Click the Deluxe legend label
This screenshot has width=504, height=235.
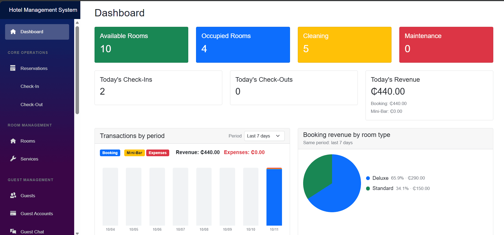pos(380,178)
